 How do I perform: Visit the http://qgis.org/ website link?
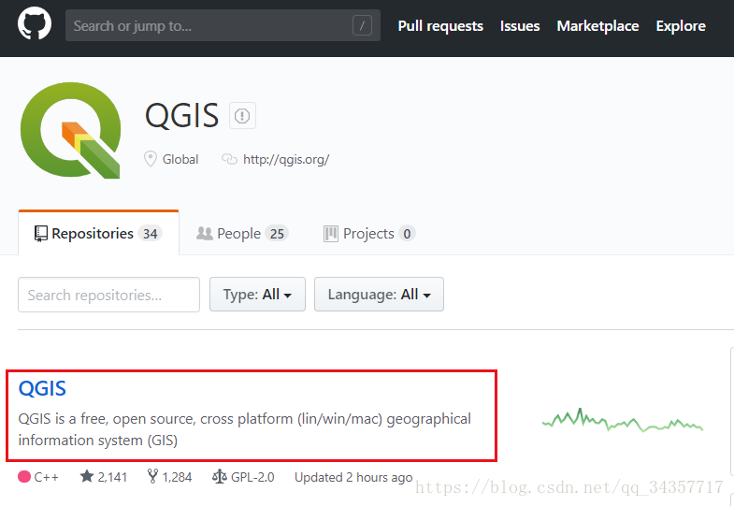click(286, 160)
